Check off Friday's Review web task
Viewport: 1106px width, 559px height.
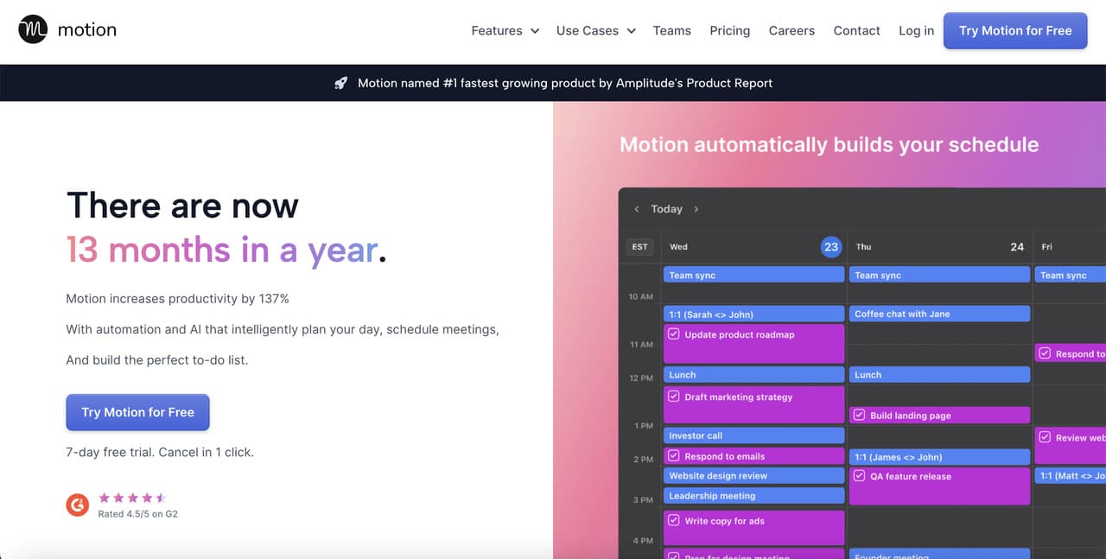1045,437
